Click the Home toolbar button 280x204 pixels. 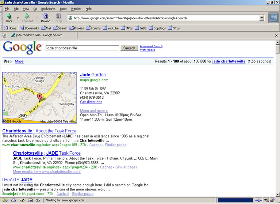pos(10,28)
